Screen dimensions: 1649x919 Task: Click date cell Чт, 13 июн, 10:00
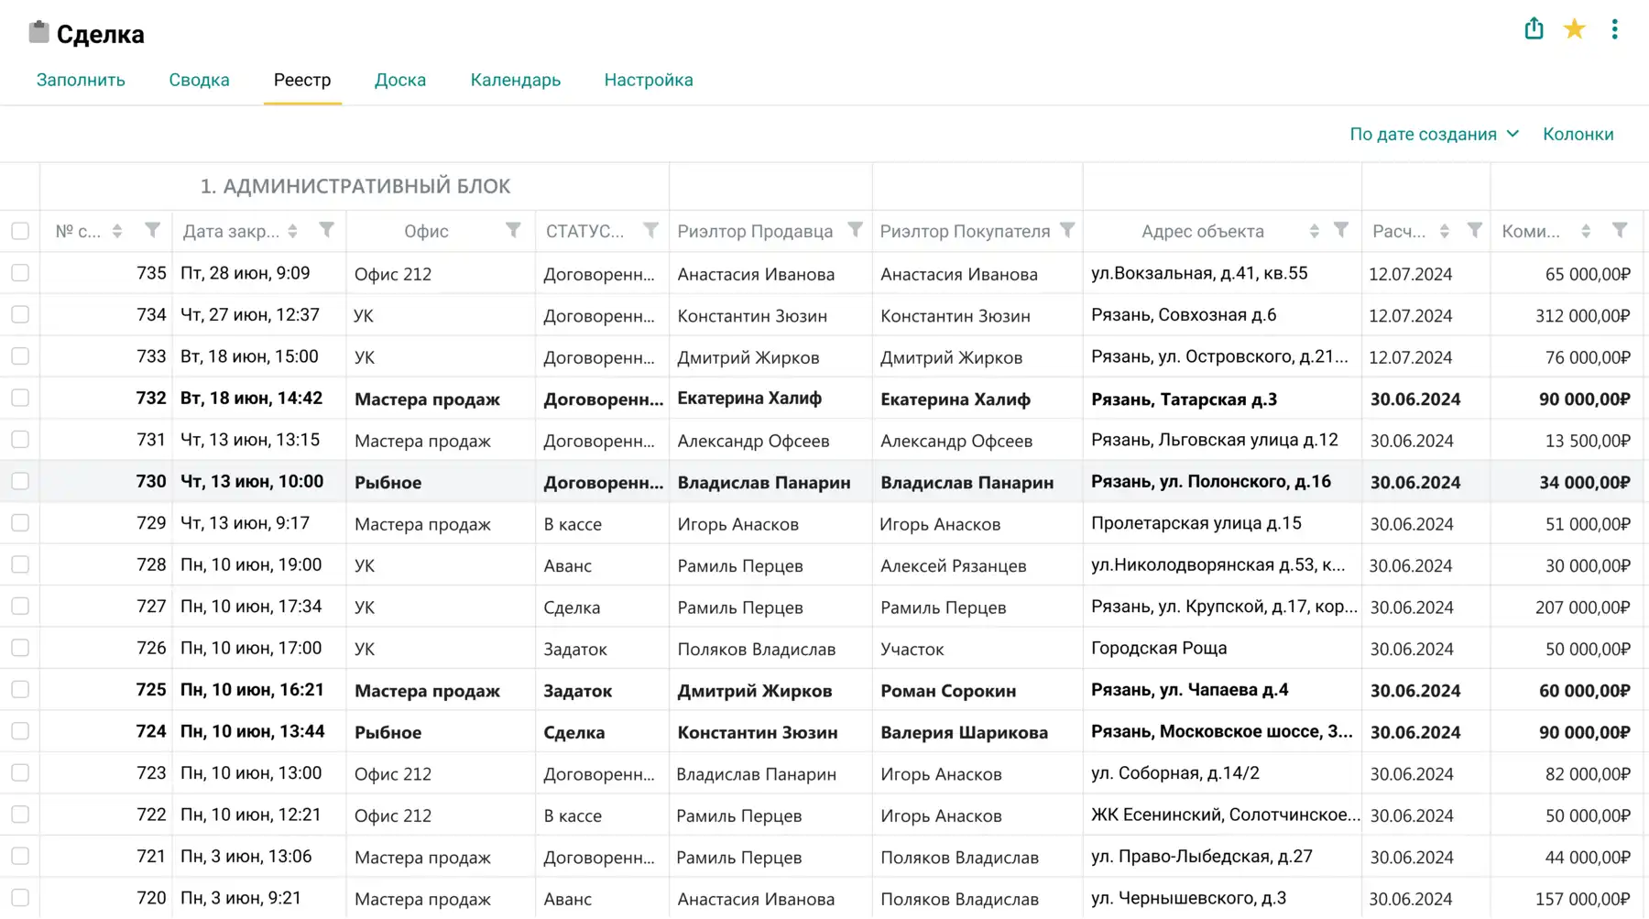pos(252,481)
